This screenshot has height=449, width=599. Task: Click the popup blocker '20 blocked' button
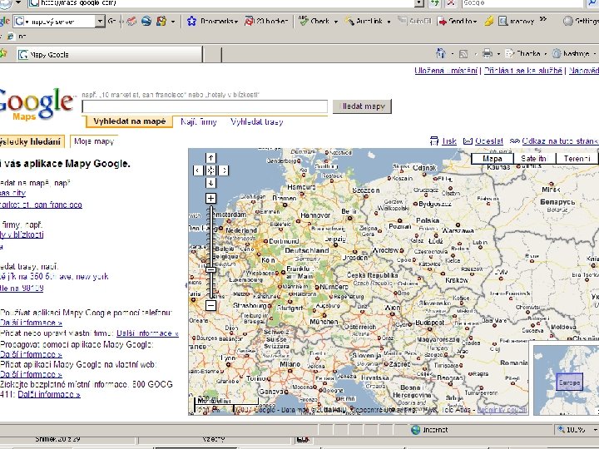266,22
